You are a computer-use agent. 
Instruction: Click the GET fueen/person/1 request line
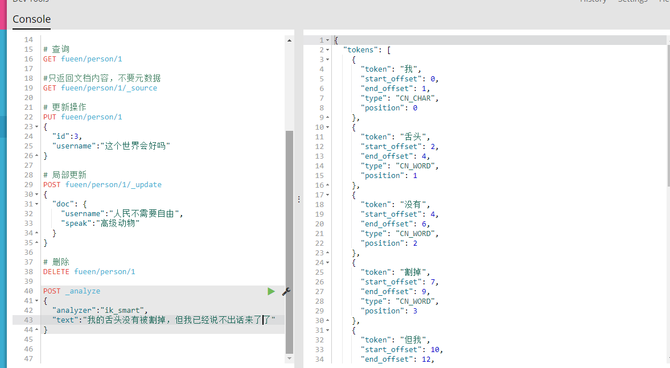click(x=83, y=59)
